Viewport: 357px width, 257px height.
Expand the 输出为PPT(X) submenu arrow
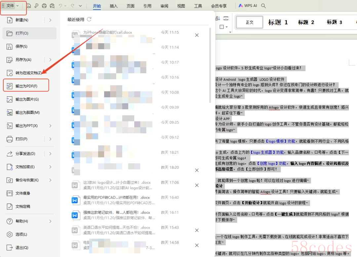click(50, 126)
